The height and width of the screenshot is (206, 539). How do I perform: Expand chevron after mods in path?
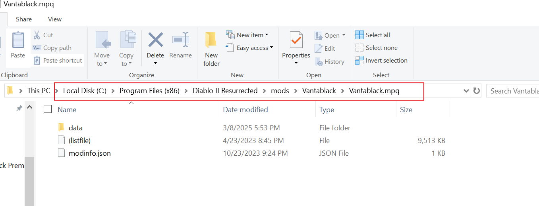click(x=296, y=91)
